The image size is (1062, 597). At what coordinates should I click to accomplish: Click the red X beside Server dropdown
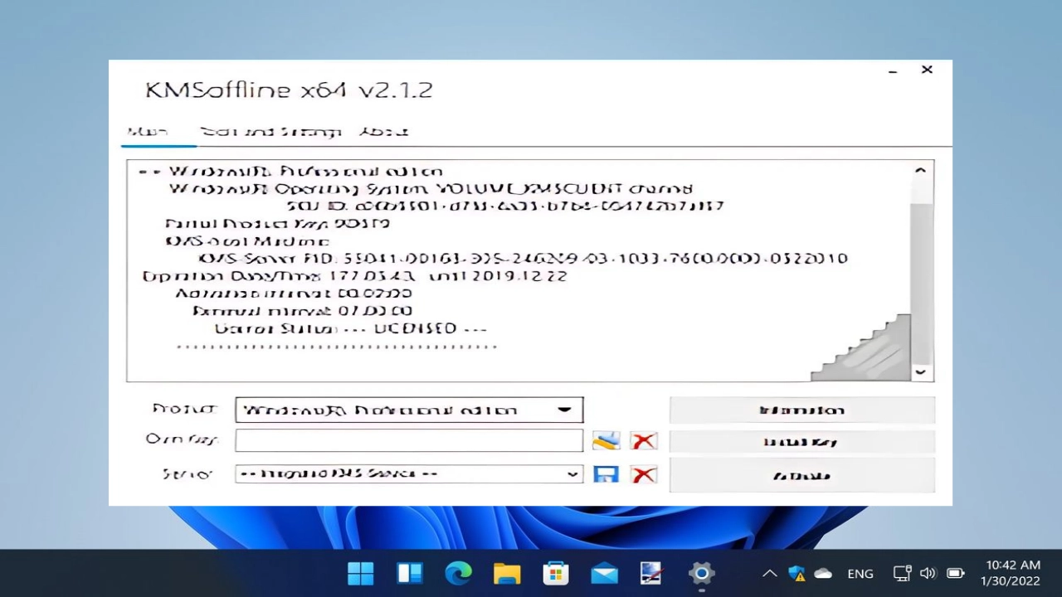click(x=643, y=475)
